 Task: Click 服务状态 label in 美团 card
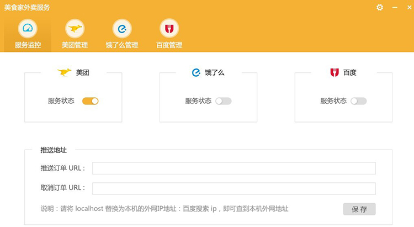pos(61,101)
